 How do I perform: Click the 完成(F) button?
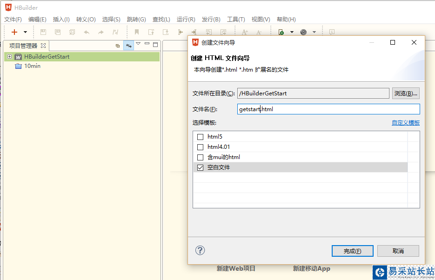tap(352, 251)
